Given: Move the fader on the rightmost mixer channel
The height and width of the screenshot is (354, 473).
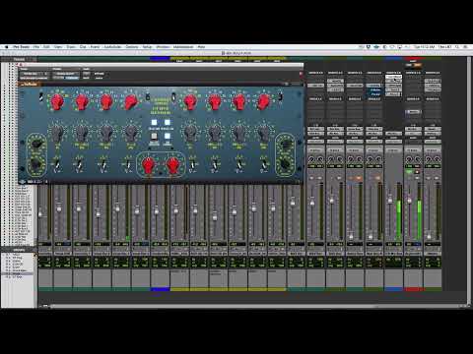Looking at the screenshot, I should [x=429, y=236].
